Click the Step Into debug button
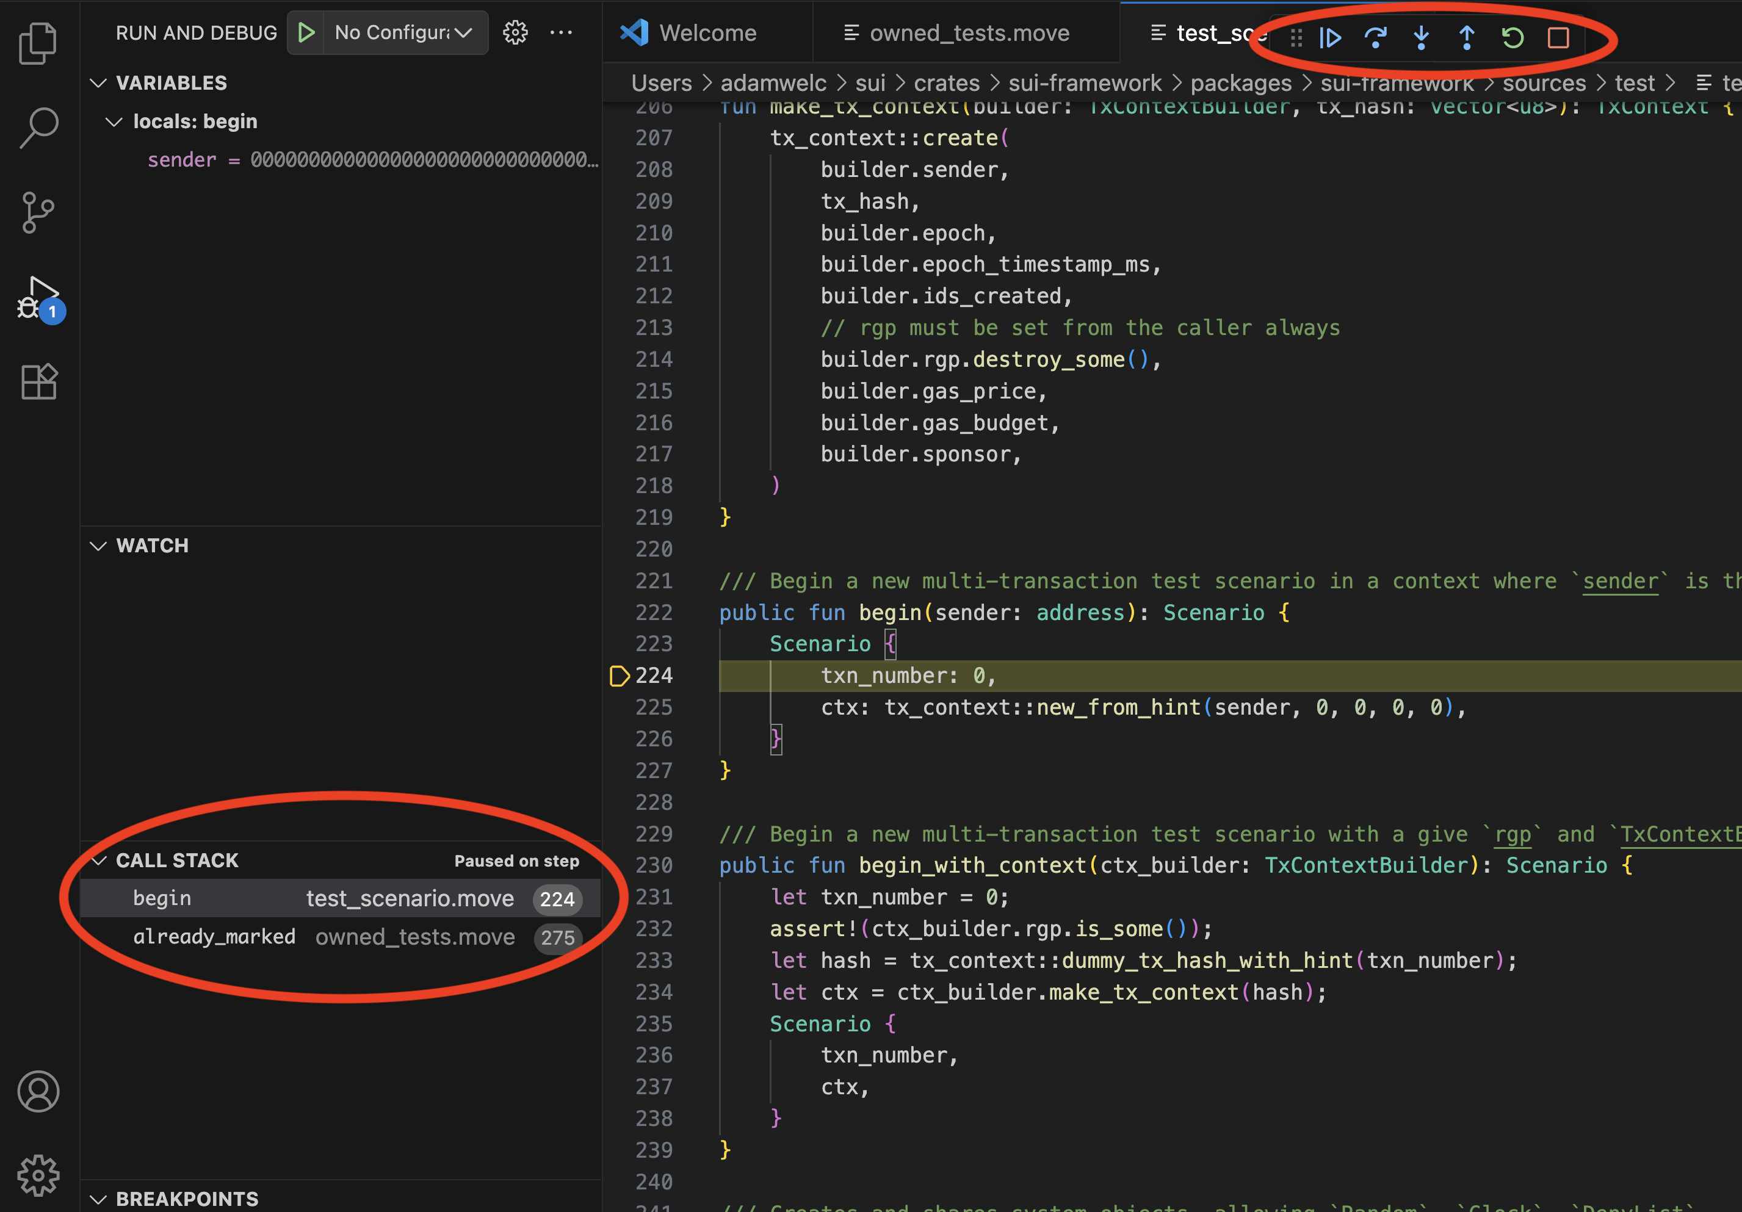 [x=1421, y=38]
